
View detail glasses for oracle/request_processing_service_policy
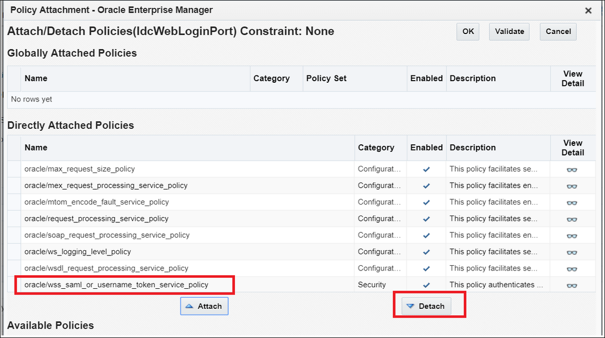(x=572, y=220)
